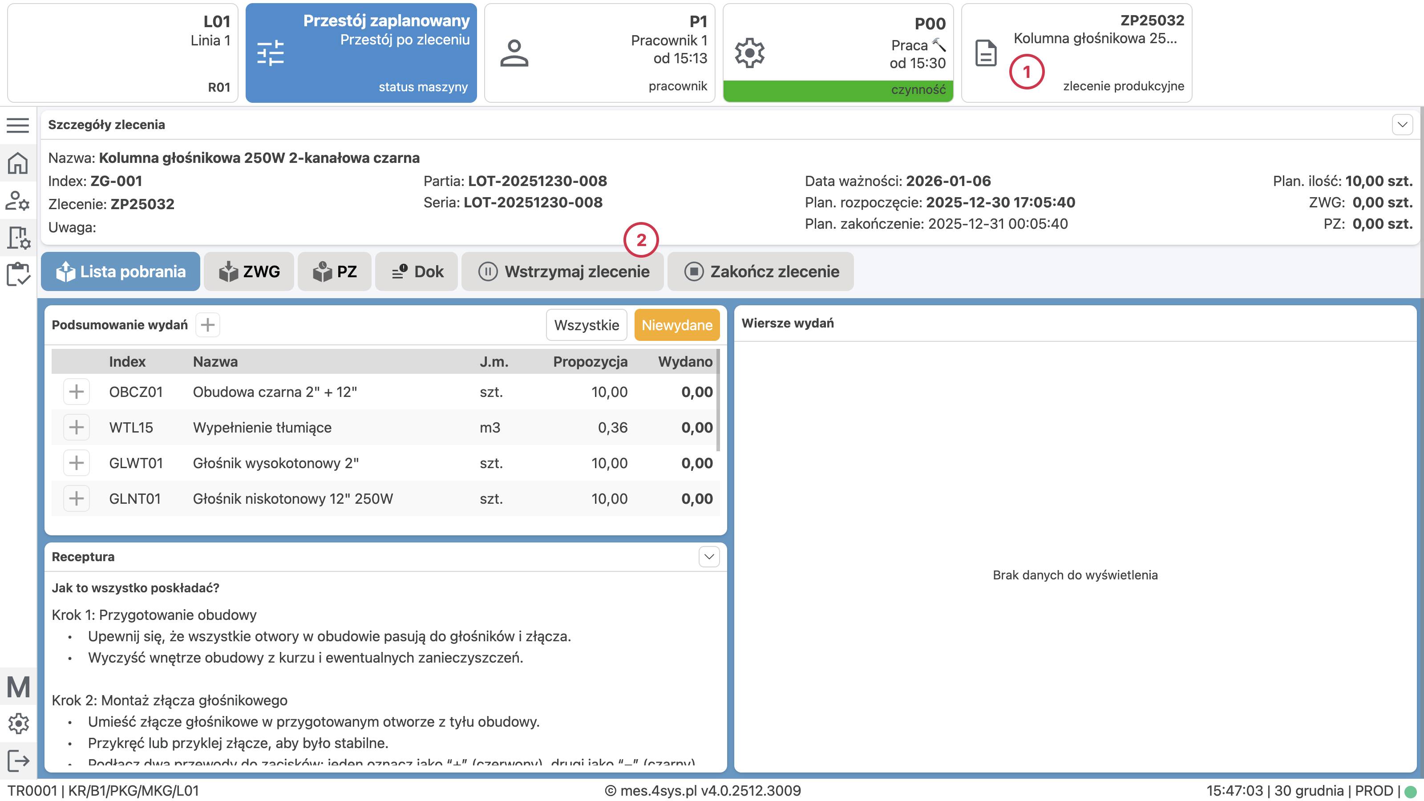Click the green czynność status bar
Image resolution: width=1424 pixels, height=801 pixels.
pyautogui.click(x=837, y=90)
